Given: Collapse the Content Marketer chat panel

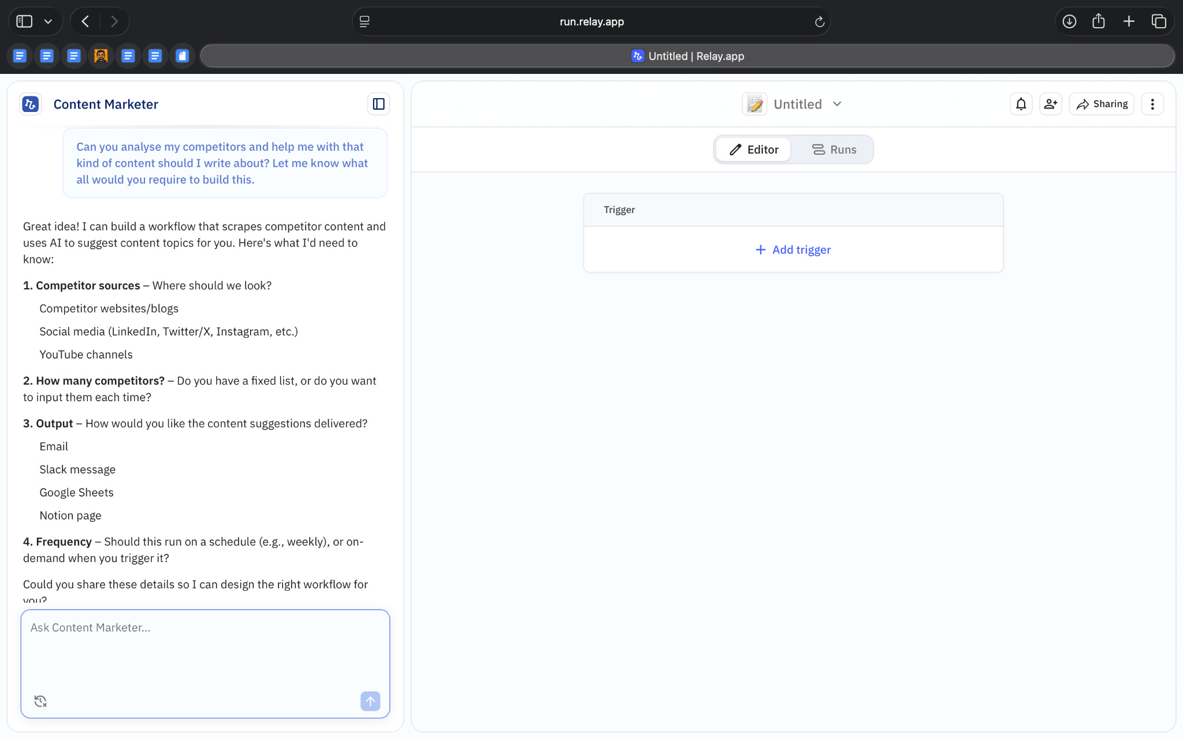Looking at the screenshot, I should [378, 104].
